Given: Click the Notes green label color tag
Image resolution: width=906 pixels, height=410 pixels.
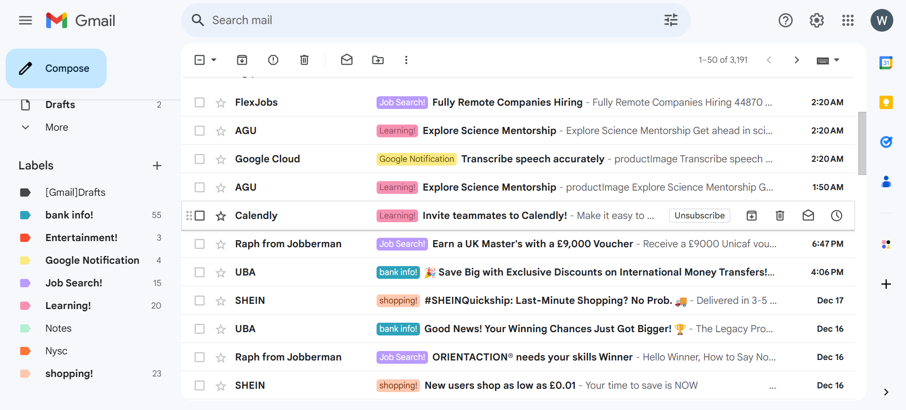Looking at the screenshot, I should click(x=25, y=328).
